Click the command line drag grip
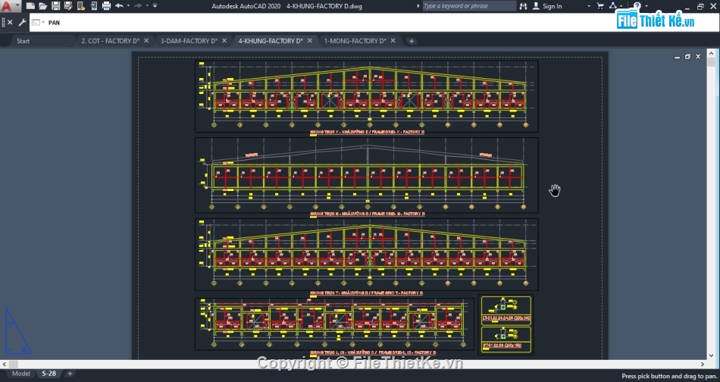Screen dimensions: 720x382 pyautogui.click(x=3, y=22)
